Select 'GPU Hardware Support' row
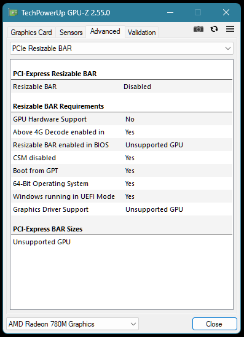This screenshot has width=244, height=337. 122,119
